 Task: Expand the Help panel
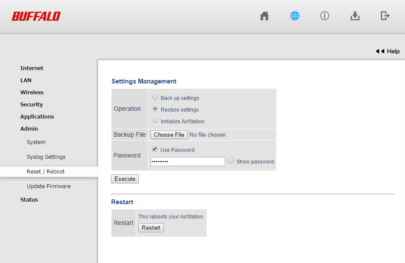pos(388,51)
